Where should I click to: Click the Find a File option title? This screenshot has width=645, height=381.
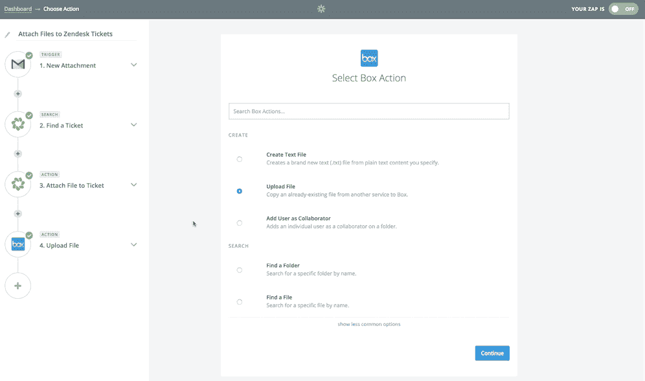point(279,297)
